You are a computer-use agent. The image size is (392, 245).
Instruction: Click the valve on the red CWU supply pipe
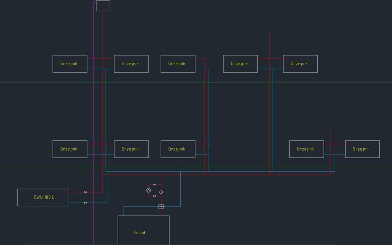click(x=85, y=192)
